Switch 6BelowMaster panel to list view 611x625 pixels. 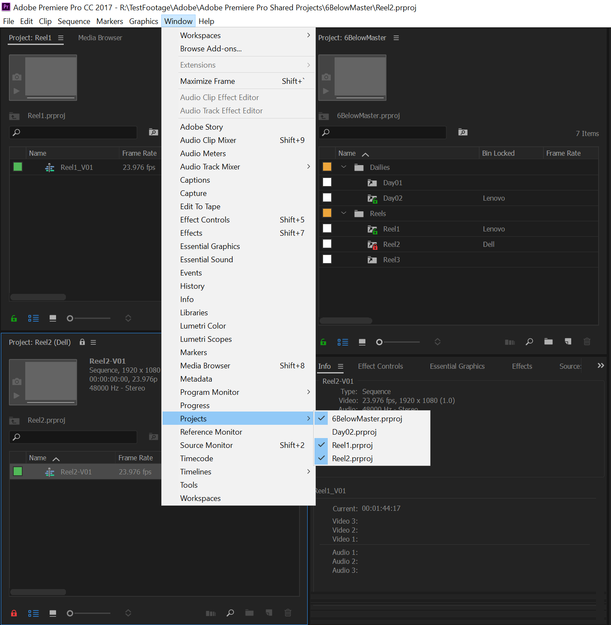[343, 342]
